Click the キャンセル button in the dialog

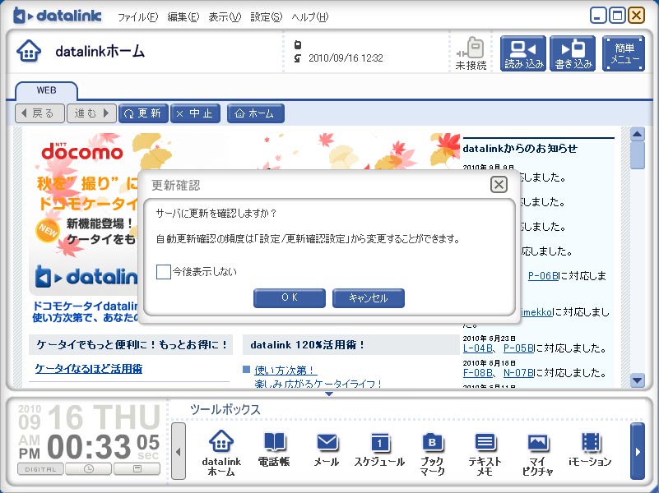(368, 298)
